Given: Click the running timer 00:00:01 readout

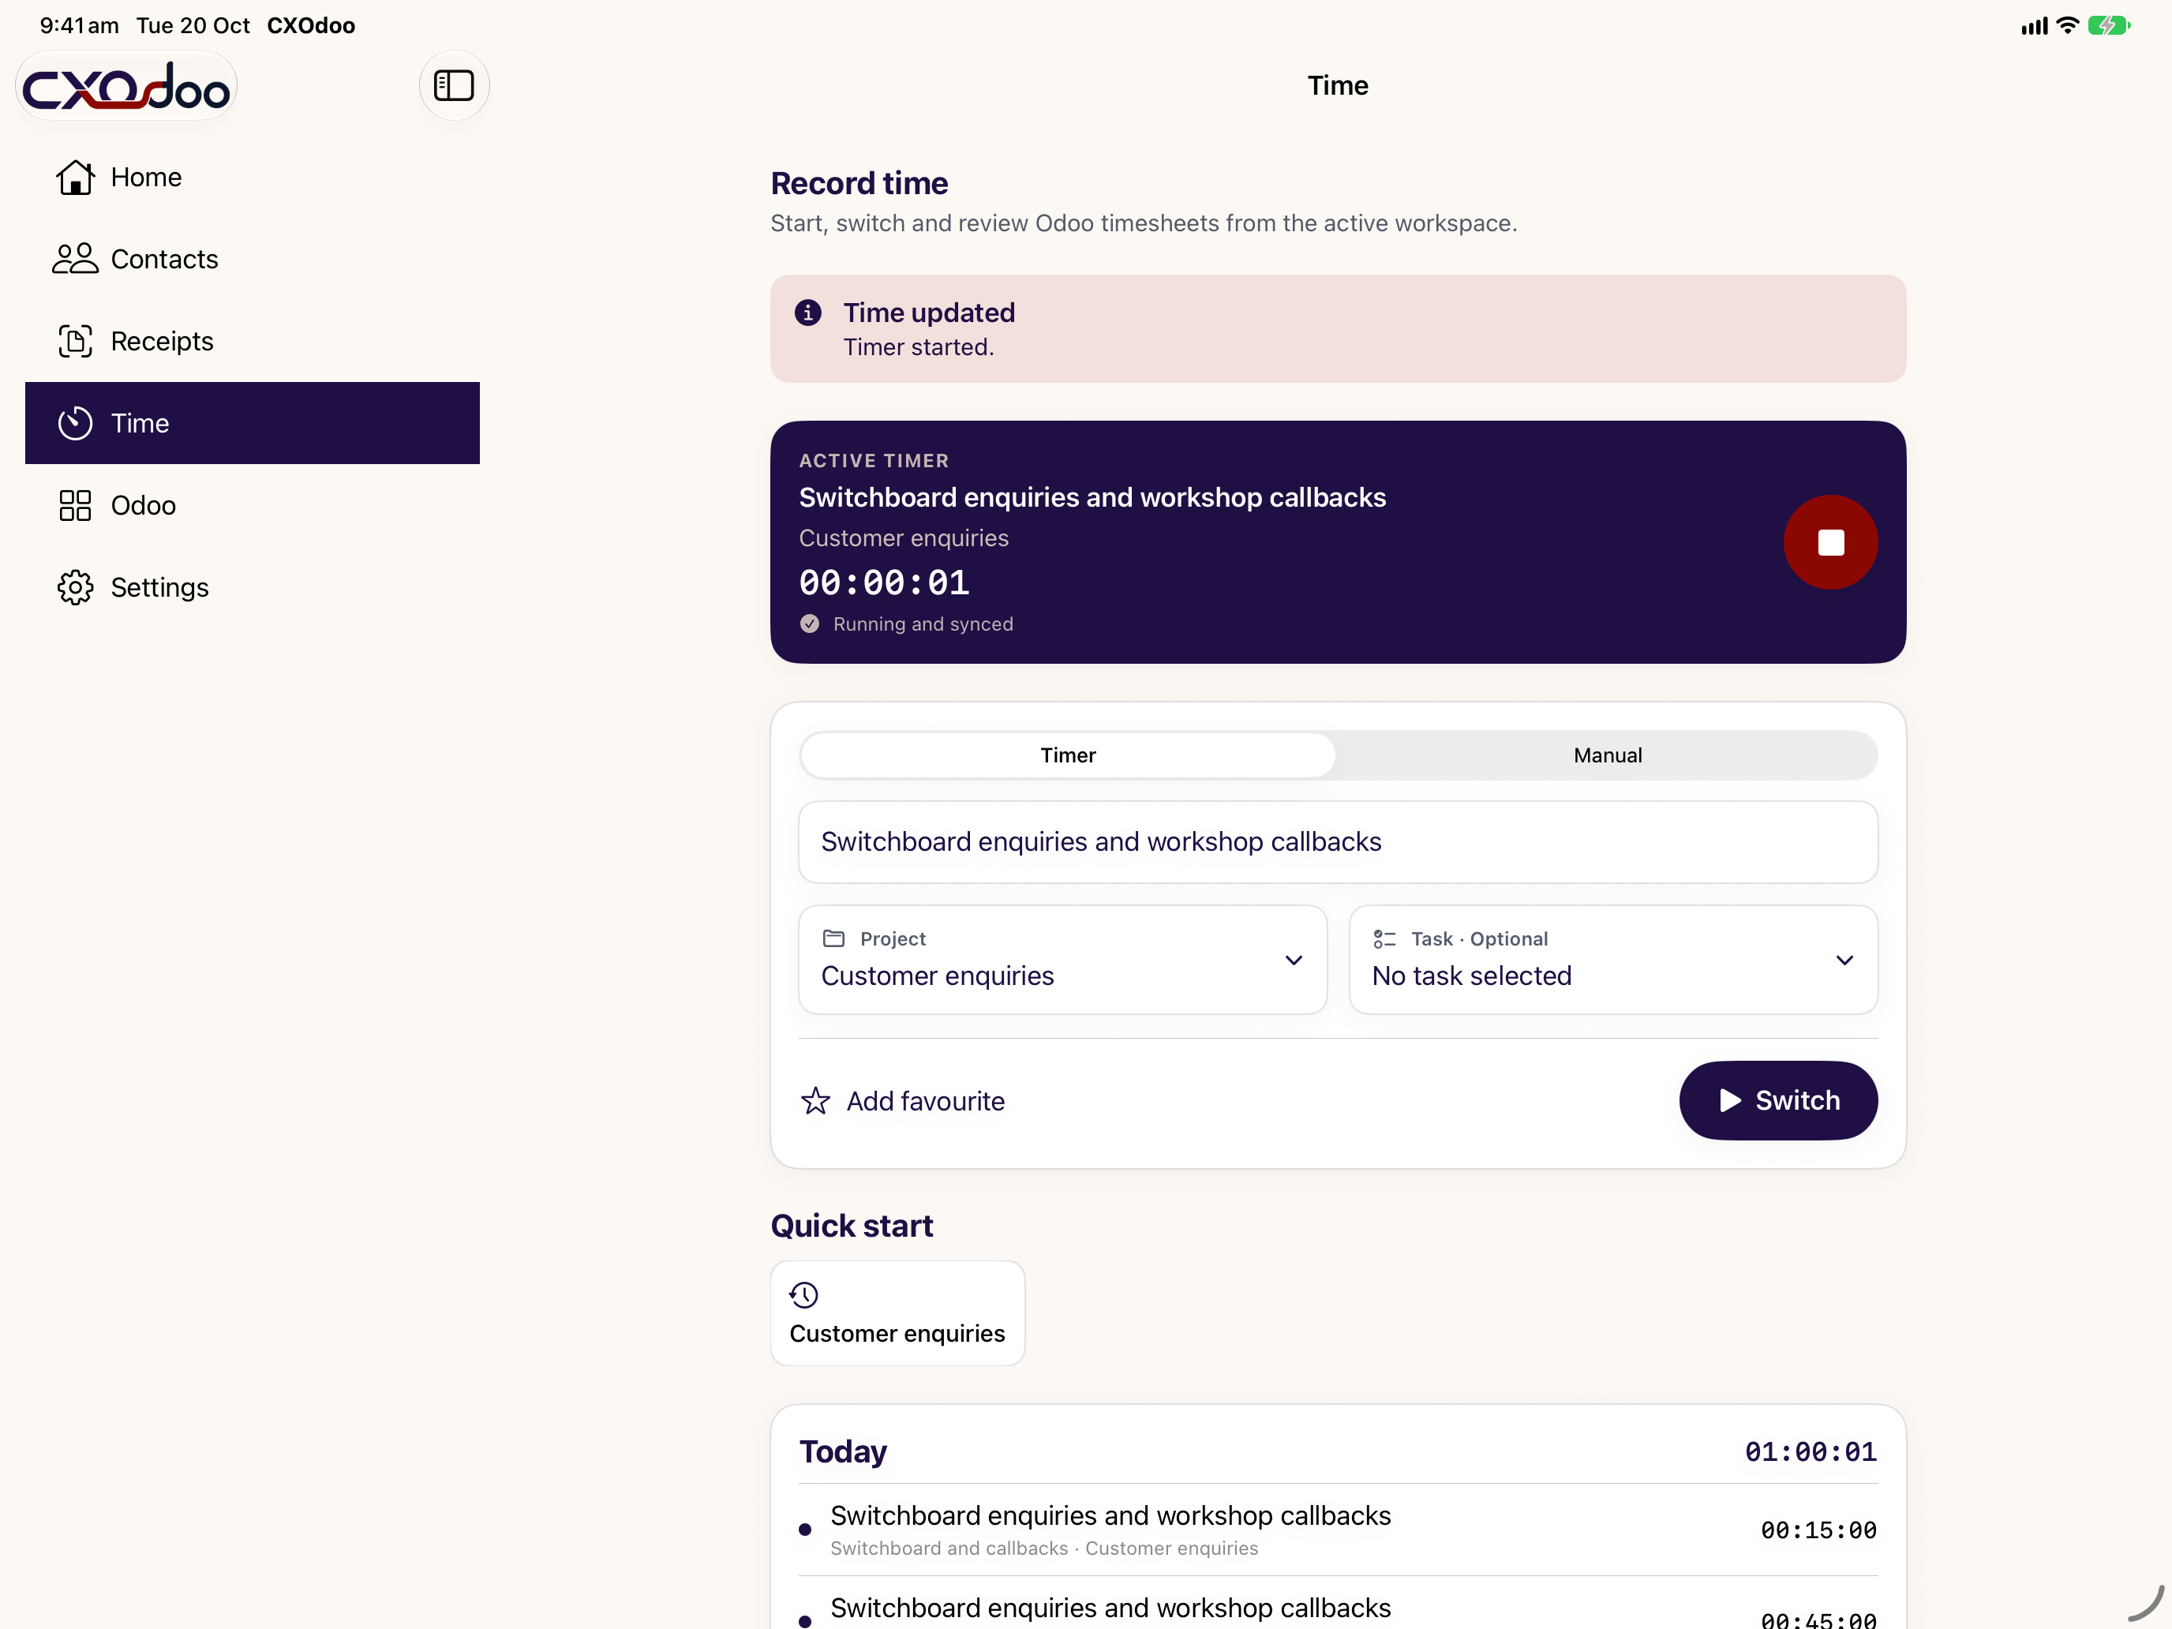Looking at the screenshot, I should [884, 582].
